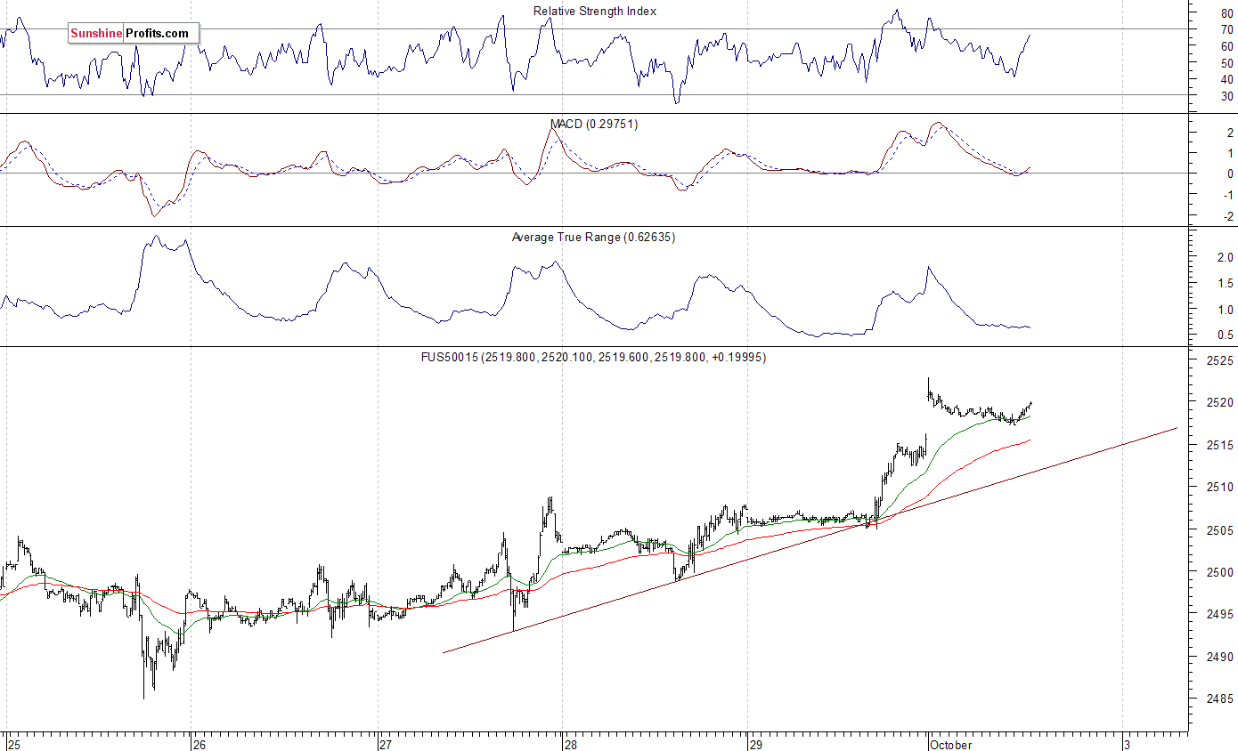Screen dimensions: 1238x751
Task: Click the ATR 2.0 axis label
Action: pos(1225,258)
